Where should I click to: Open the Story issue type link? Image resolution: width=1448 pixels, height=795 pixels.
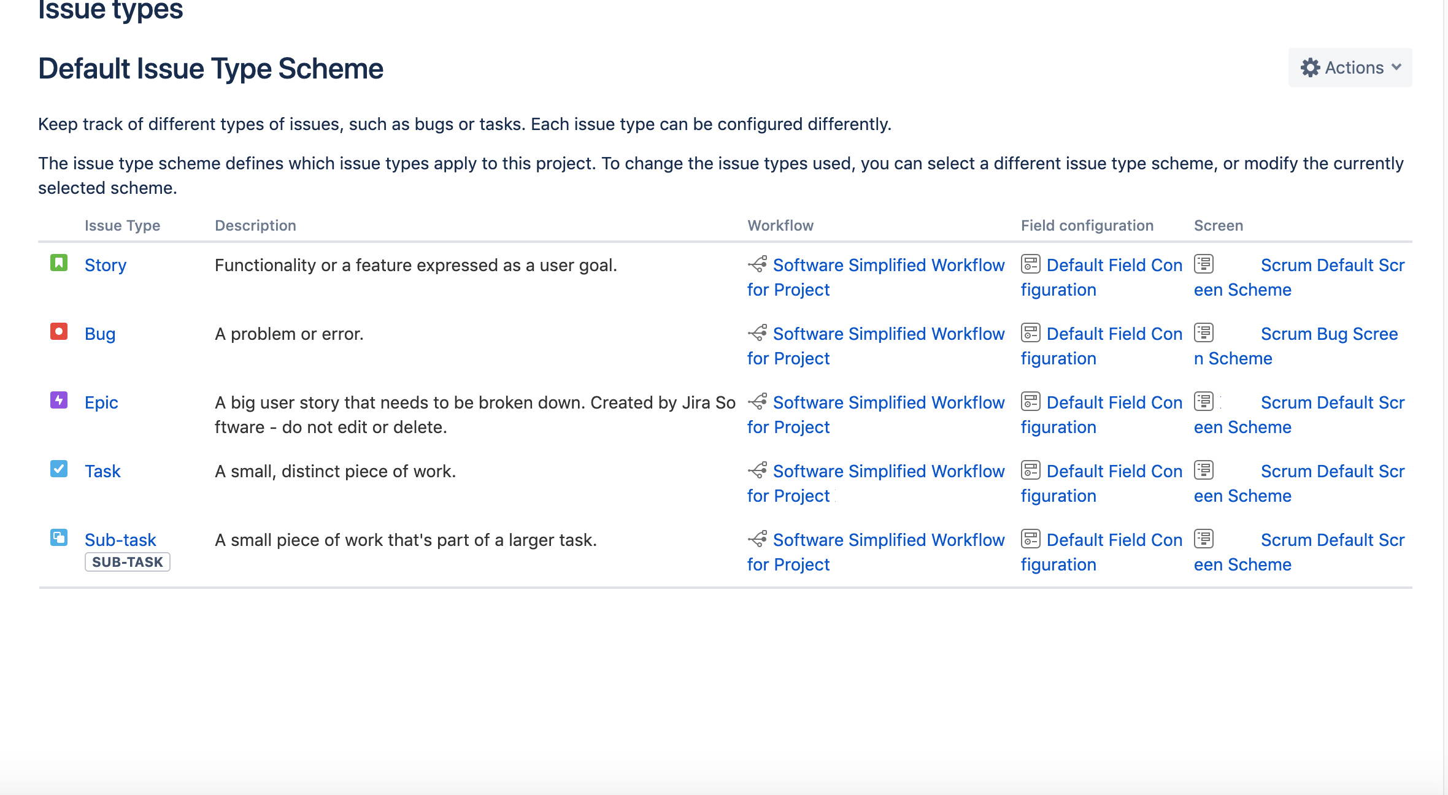coord(106,265)
